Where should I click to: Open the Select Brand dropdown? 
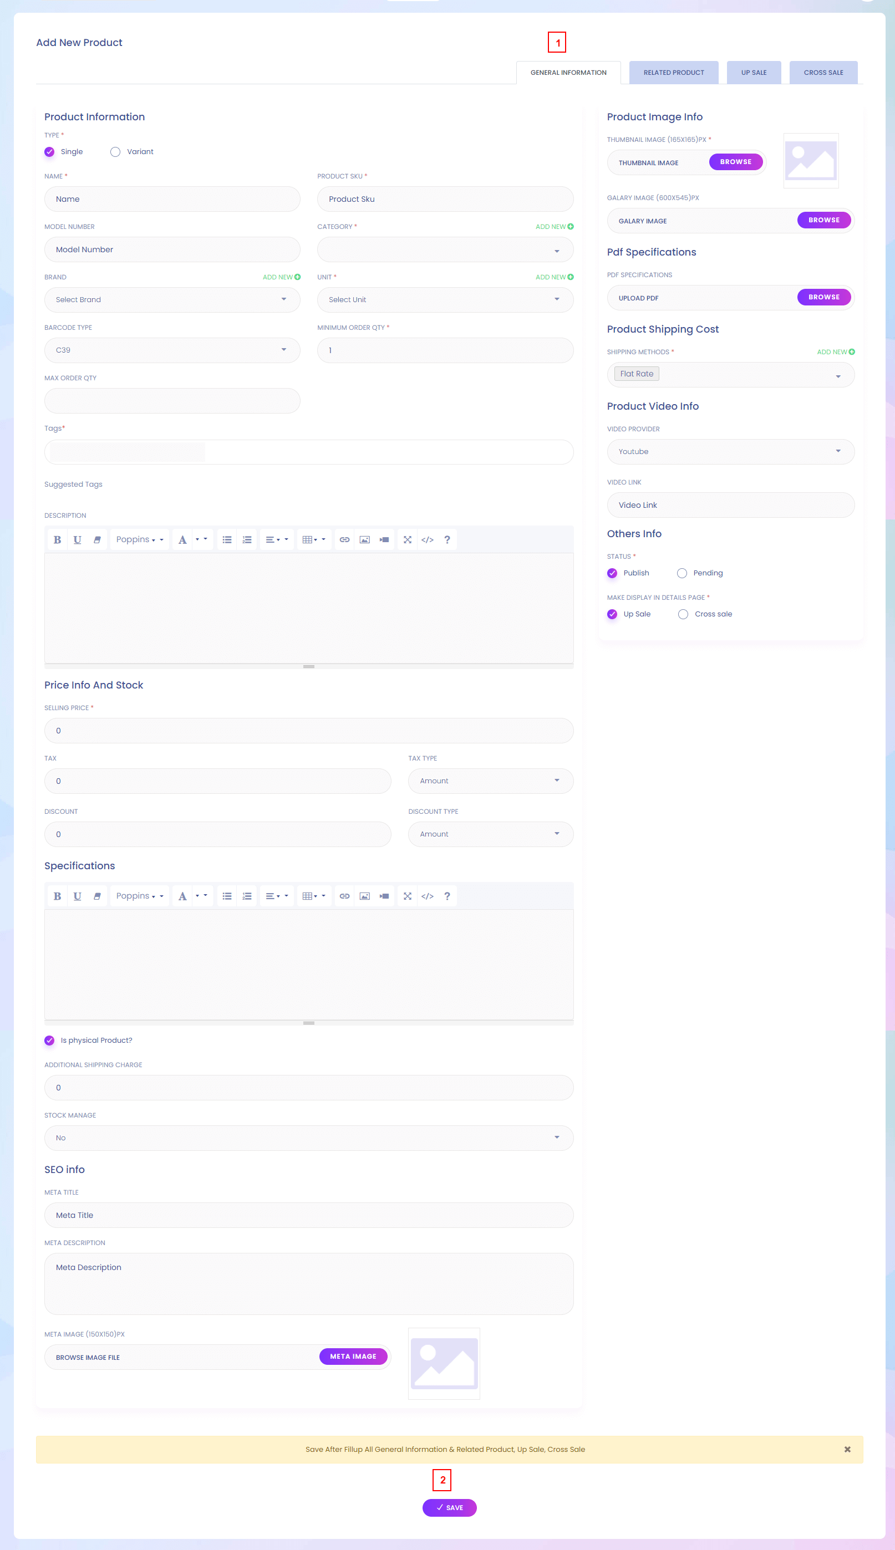(x=172, y=300)
